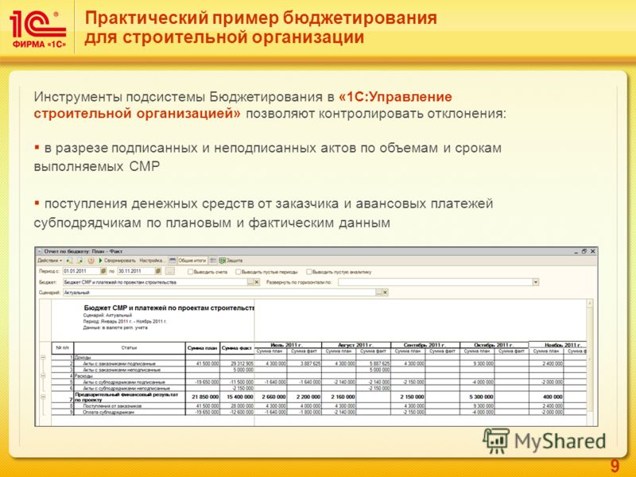Enable Выводить пустые периоды checkbox
Viewport: 636px width, 477px height.
click(238, 272)
